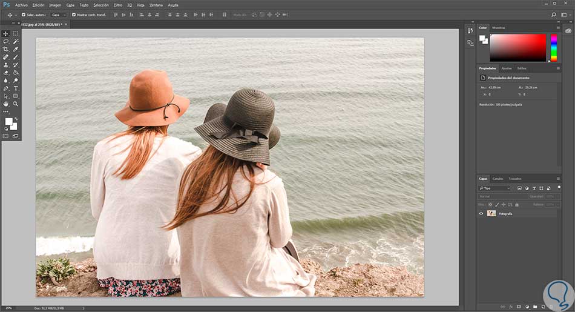
Task: Open the Color panel options menu
Action: (x=558, y=28)
